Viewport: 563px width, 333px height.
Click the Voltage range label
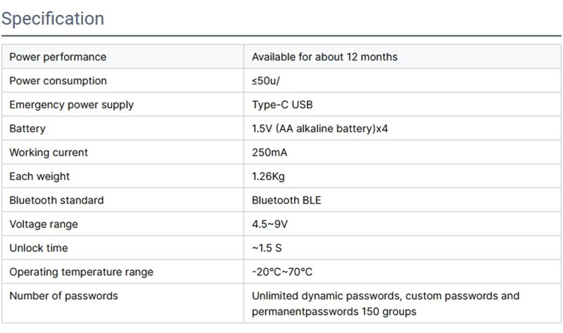[44, 225]
